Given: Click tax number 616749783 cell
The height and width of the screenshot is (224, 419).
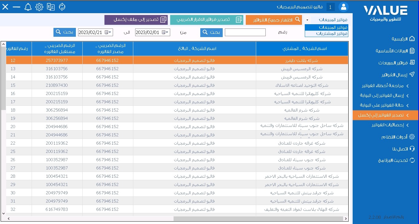Looking at the screenshot, I should [x=57, y=209].
